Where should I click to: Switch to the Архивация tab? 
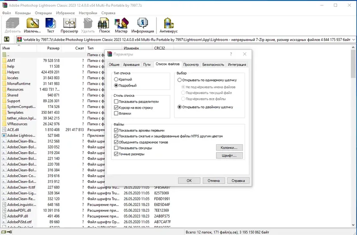point(131,65)
